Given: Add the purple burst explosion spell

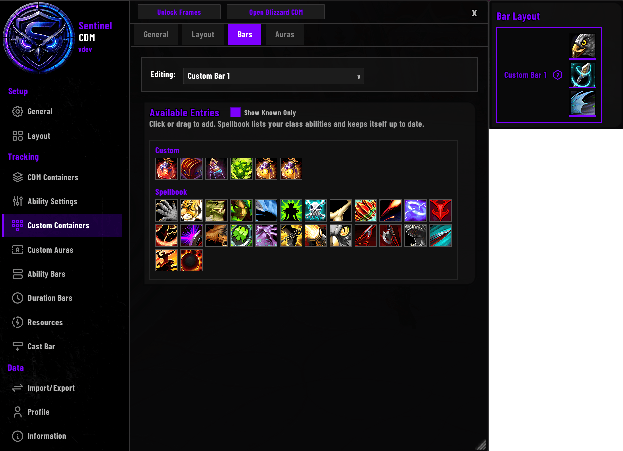Looking at the screenshot, I should coord(191,235).
